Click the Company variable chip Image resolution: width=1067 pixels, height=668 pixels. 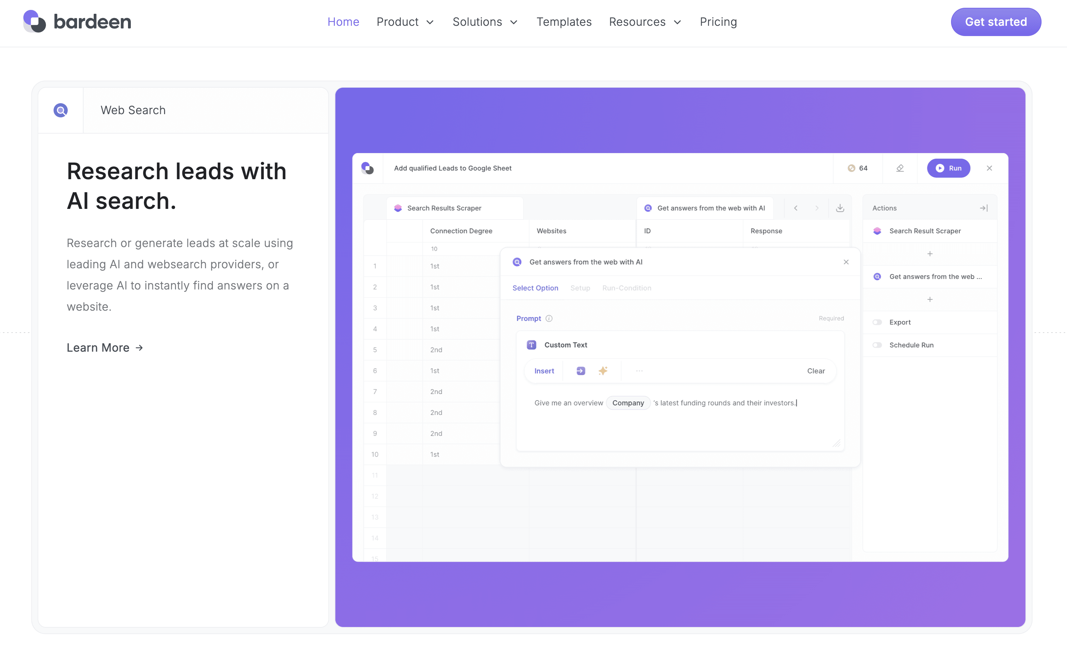coord(628,403)
